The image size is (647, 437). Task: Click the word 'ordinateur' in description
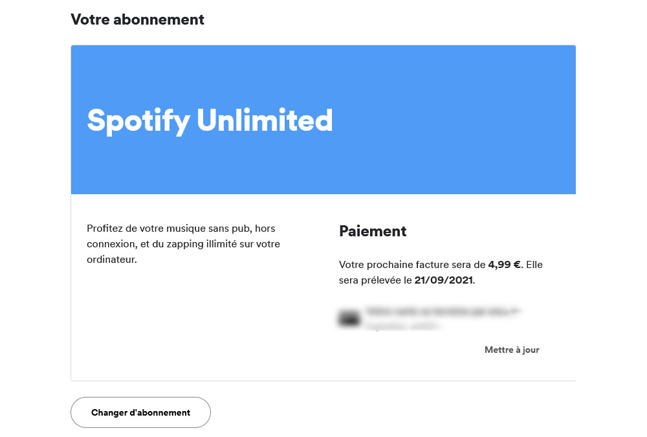tap(111, 260)
